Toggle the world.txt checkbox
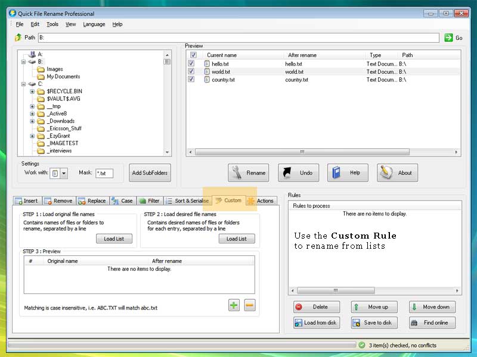Viewport: 477px width, 357px height. click(x=191, y=71)
